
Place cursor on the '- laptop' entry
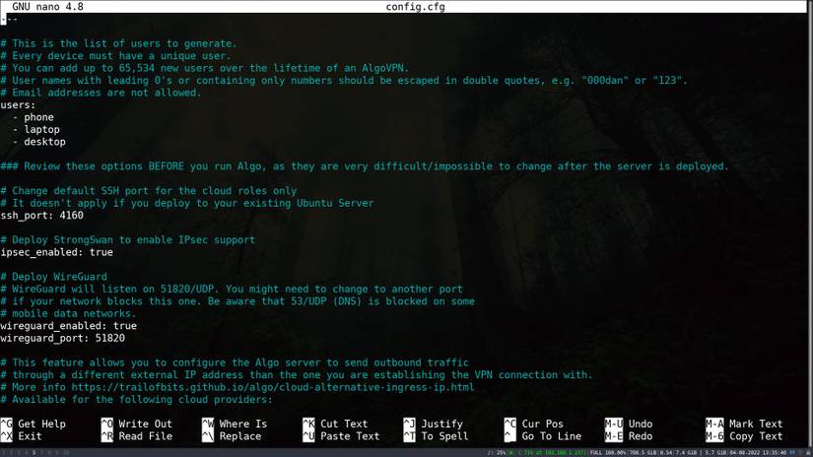coord(36,130)
